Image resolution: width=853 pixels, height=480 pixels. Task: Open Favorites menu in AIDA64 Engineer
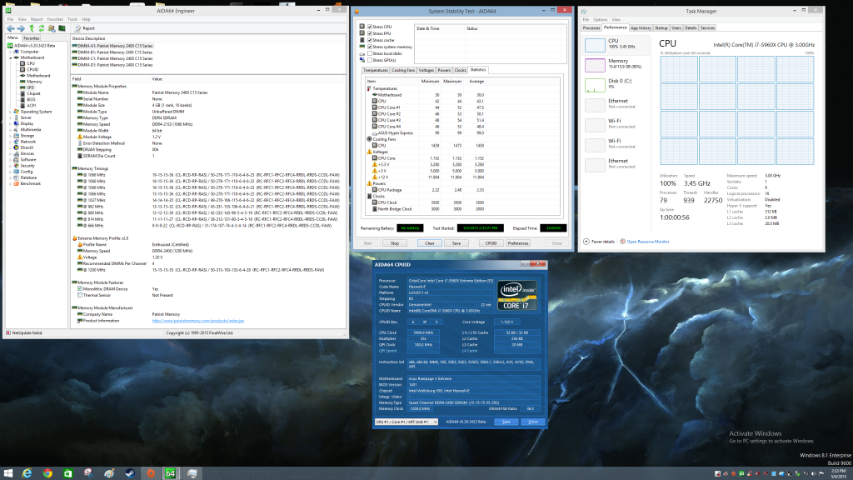tap(54, 19)
